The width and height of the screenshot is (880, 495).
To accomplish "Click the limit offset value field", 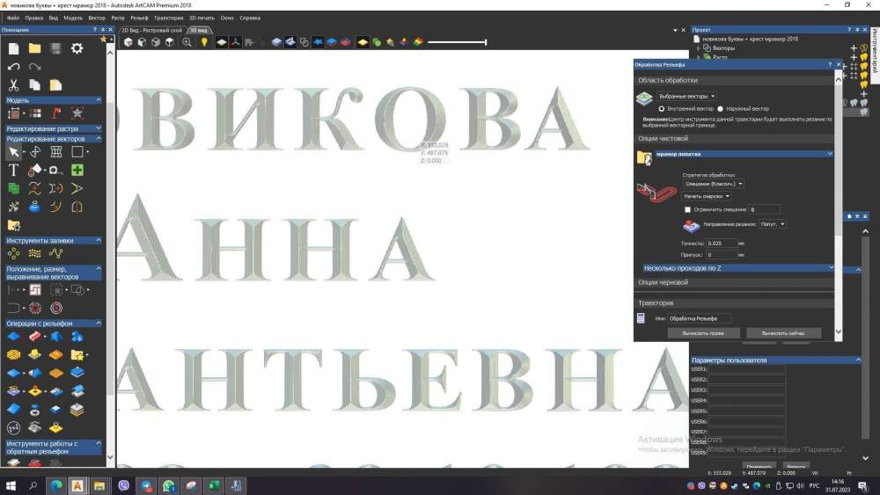I will click(764, 209).
